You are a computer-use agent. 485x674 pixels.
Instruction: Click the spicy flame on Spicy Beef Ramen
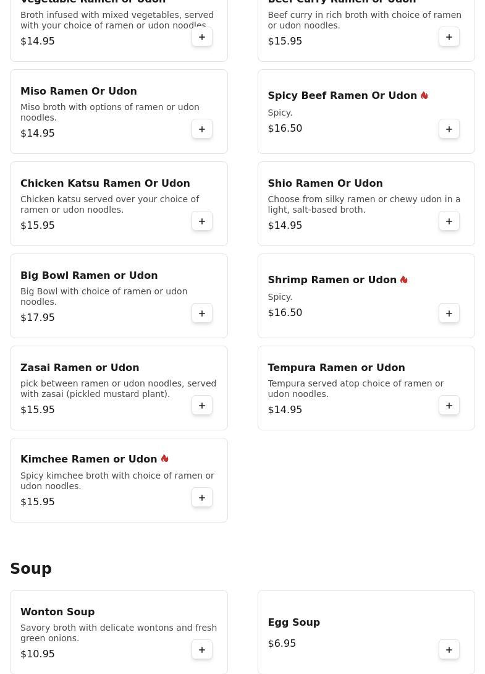pyautogui.click(x=424, y=95)
